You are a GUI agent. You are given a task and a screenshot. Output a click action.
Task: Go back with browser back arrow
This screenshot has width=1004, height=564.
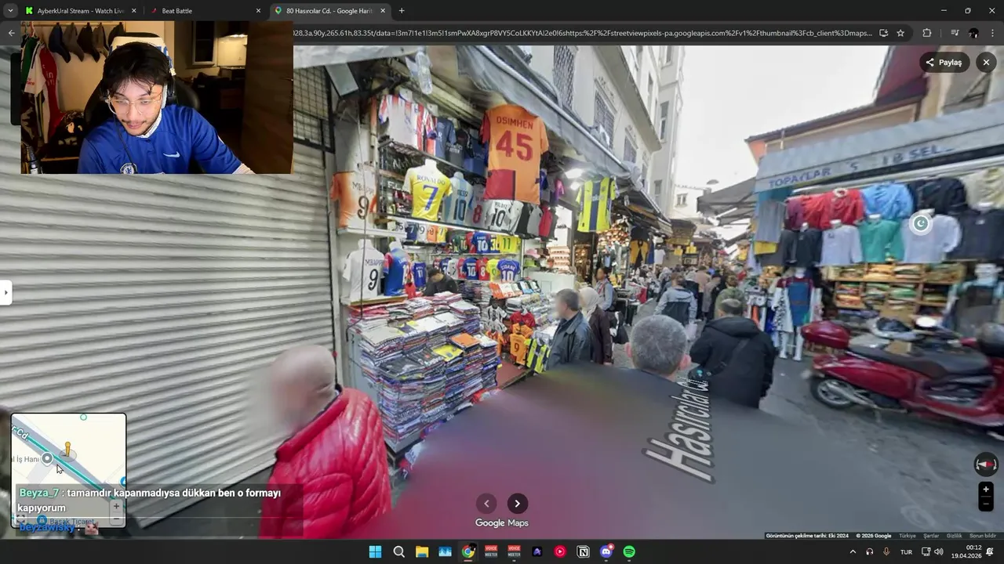(x=11, y=33)
